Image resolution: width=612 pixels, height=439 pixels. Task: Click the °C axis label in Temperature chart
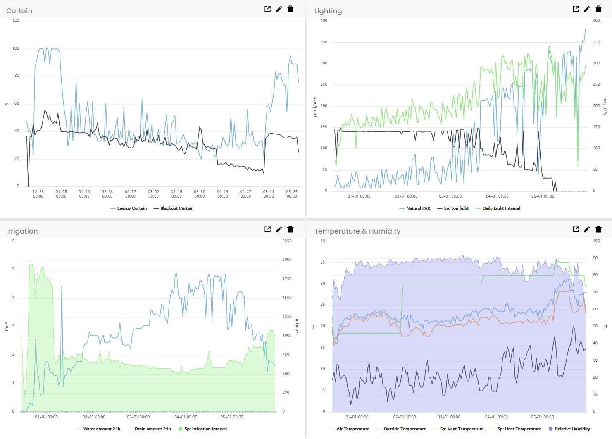315,327
